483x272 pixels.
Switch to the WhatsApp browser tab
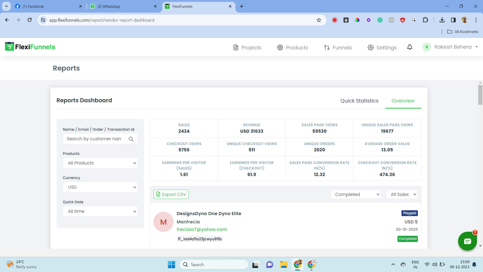(123, 6)
